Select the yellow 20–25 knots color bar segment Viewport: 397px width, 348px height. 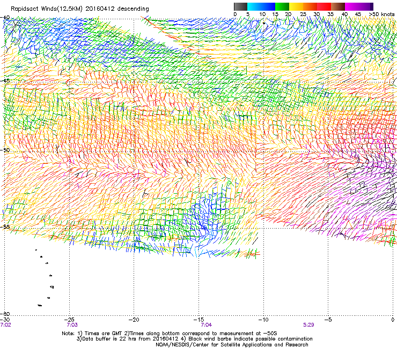tap(296, 6)
